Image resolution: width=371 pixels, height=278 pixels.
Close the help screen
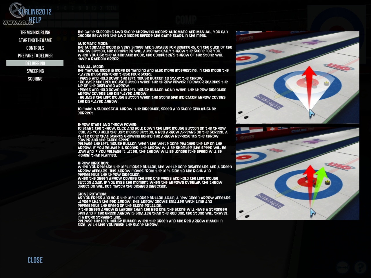35,260
